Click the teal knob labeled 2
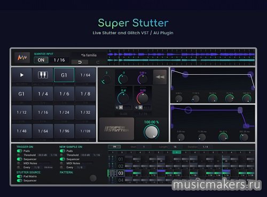This screenshot has width=267, height=197. 106,79
